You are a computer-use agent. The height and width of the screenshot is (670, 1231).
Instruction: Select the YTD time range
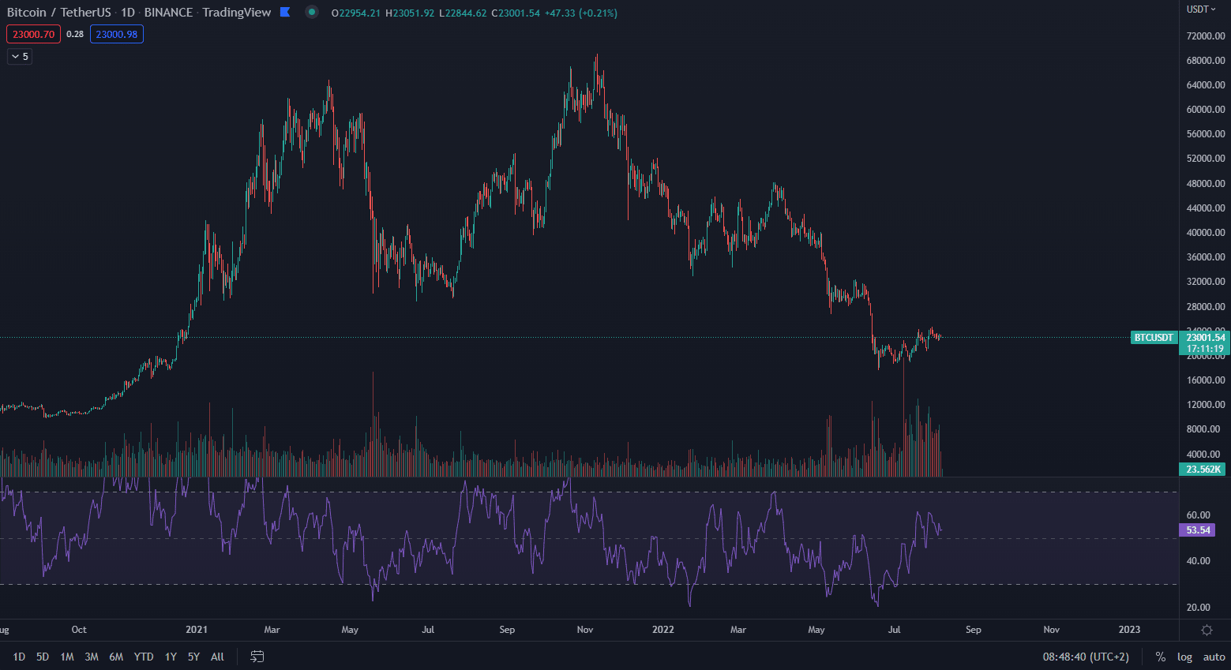click(144, 657)
